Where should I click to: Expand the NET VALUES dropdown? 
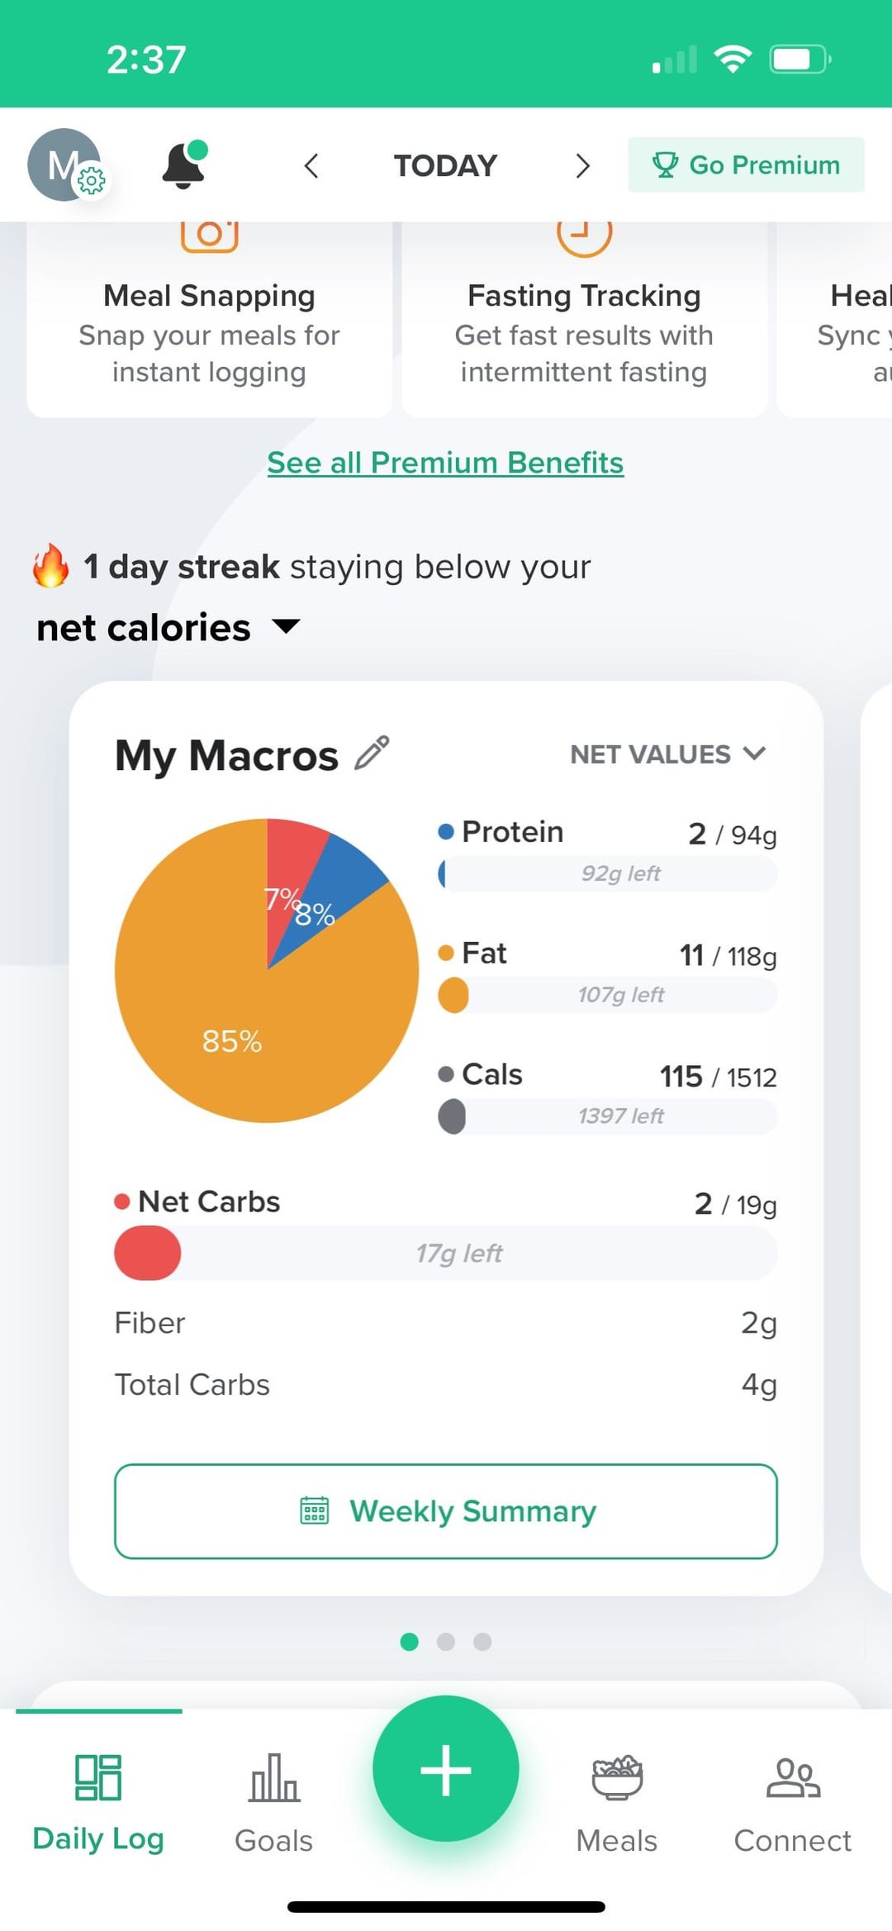(x=667, y=754)
